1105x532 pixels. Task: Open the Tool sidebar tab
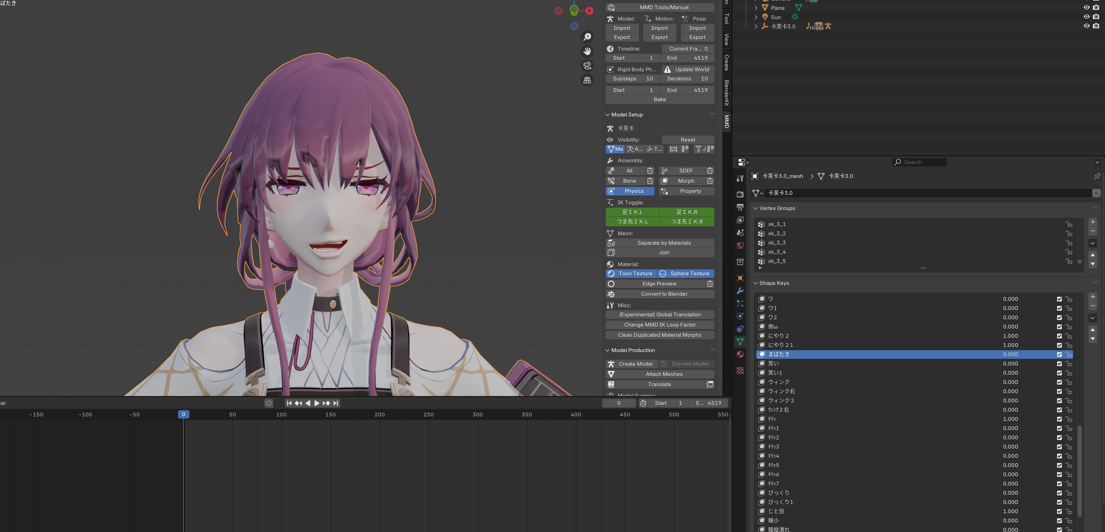[726, 19]
